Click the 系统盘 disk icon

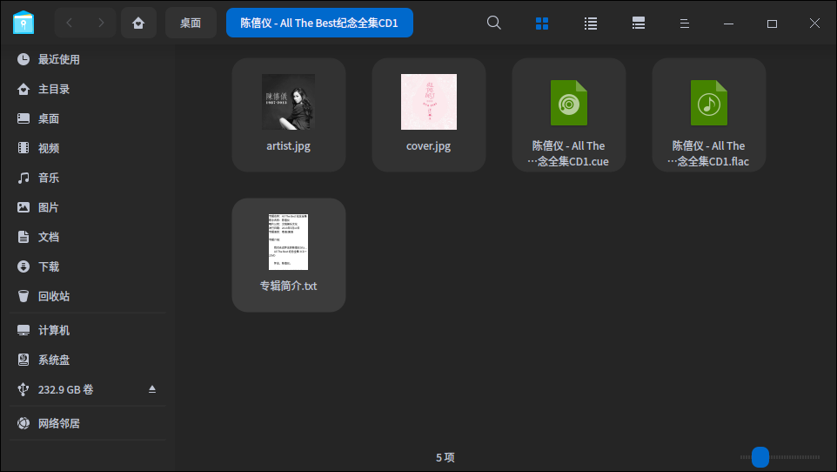[23, 360]
